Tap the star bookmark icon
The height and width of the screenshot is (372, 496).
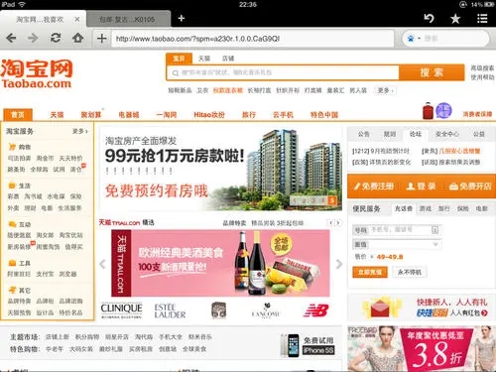pyautogui.click(x=455, y=19)
